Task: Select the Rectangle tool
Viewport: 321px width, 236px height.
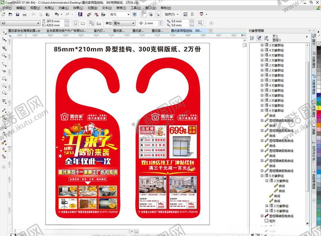Action: [4, 78]
